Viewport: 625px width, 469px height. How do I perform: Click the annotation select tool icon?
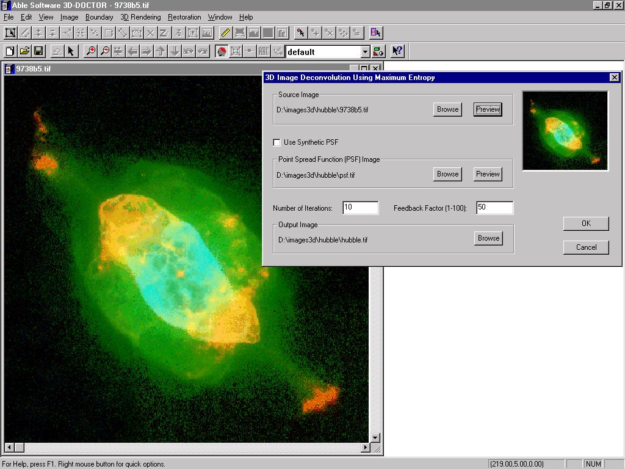tap(375, 33)
